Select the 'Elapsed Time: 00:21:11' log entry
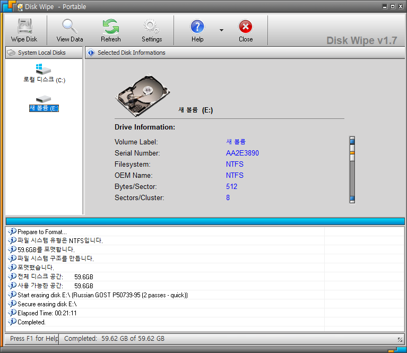 [47, 313]
